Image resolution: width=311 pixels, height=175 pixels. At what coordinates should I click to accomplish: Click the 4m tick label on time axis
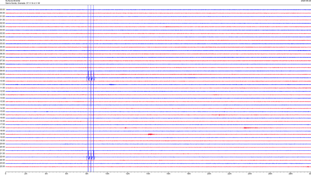46,174
